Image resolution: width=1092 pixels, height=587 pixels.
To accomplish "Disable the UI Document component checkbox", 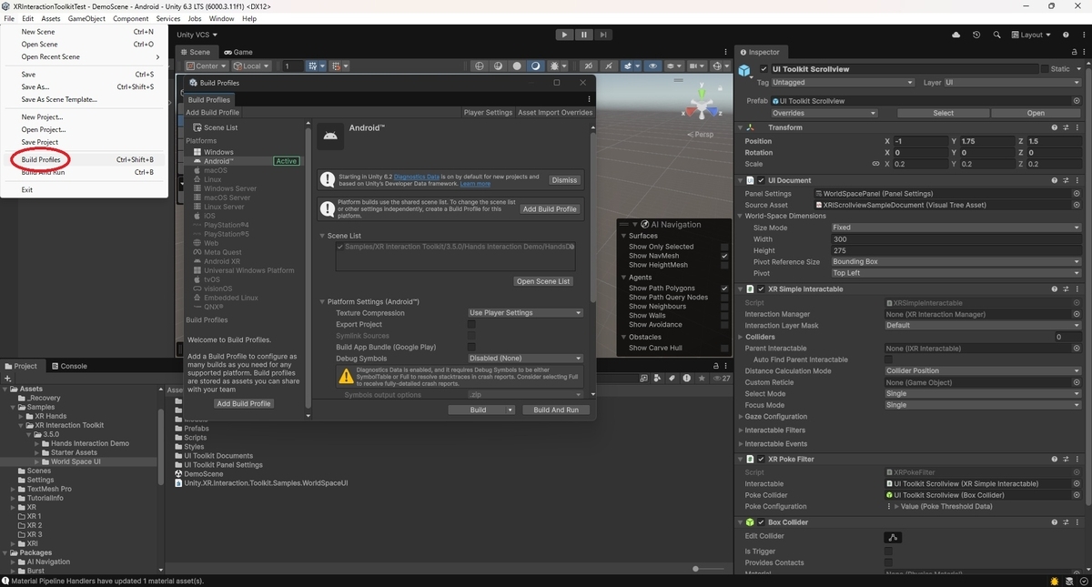I will (762, 180).
